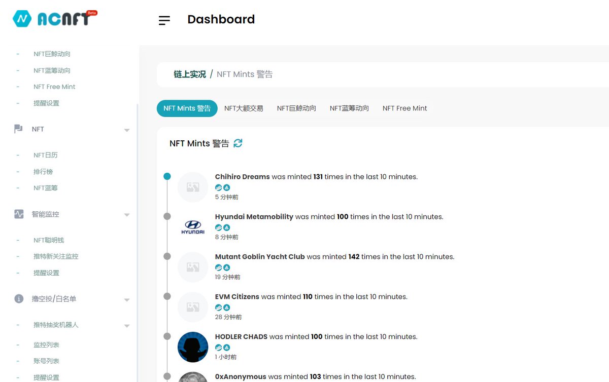Collapse the 推特抽奖机器人 submenu arrow
The image size is (609, 382).
[x=127, y=326]
